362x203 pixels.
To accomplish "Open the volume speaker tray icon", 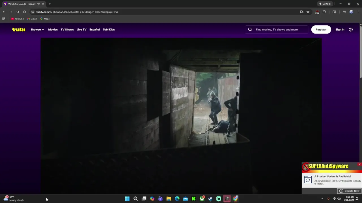I will coord(339,199).
